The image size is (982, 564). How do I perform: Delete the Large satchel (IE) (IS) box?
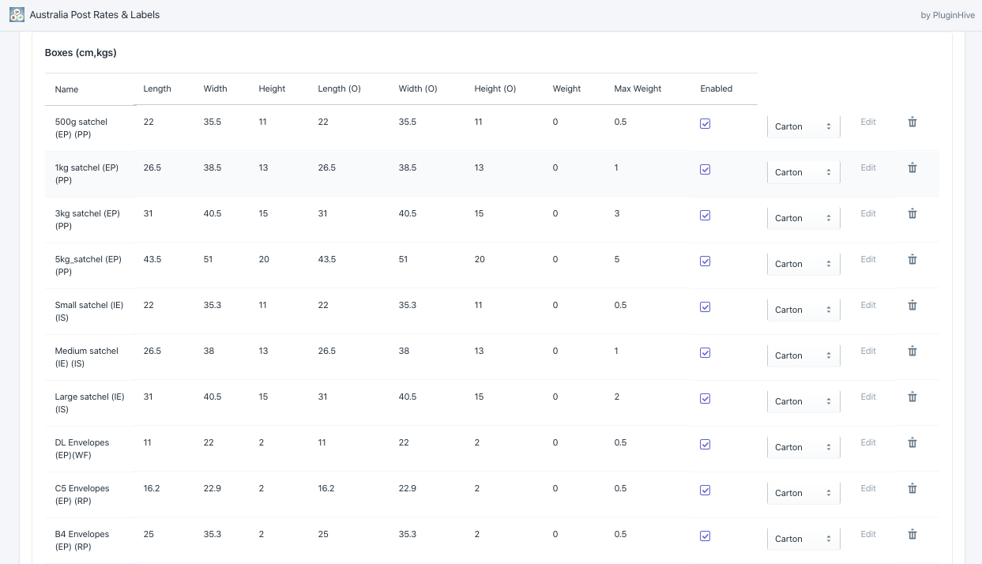[912, 397]
